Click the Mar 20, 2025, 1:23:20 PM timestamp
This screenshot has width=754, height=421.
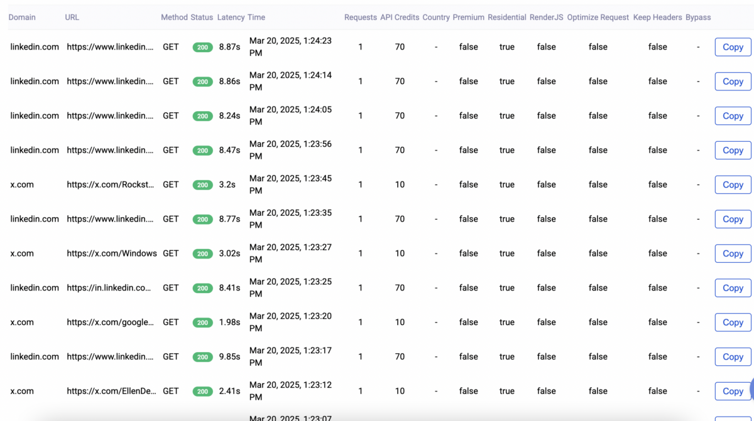(290, 322)
